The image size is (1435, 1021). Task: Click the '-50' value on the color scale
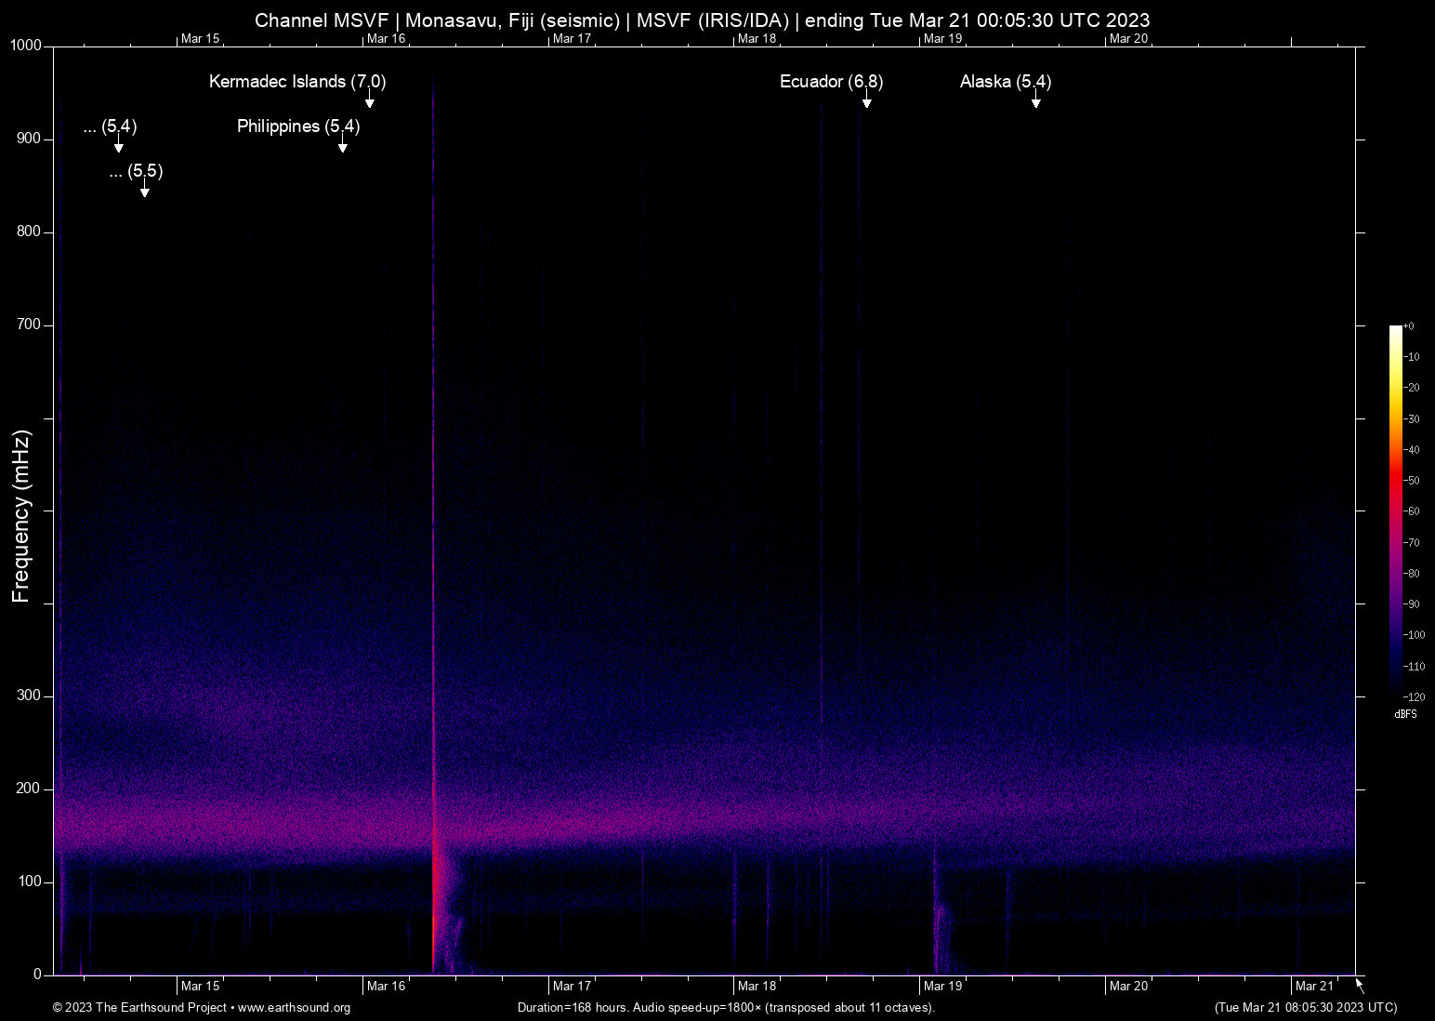pyautogui.click(x=1412, y=481)
